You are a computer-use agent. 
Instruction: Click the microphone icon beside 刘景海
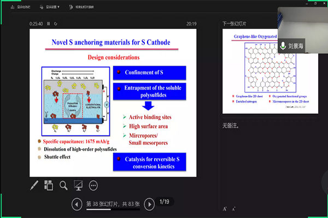(x=283, y=46)
